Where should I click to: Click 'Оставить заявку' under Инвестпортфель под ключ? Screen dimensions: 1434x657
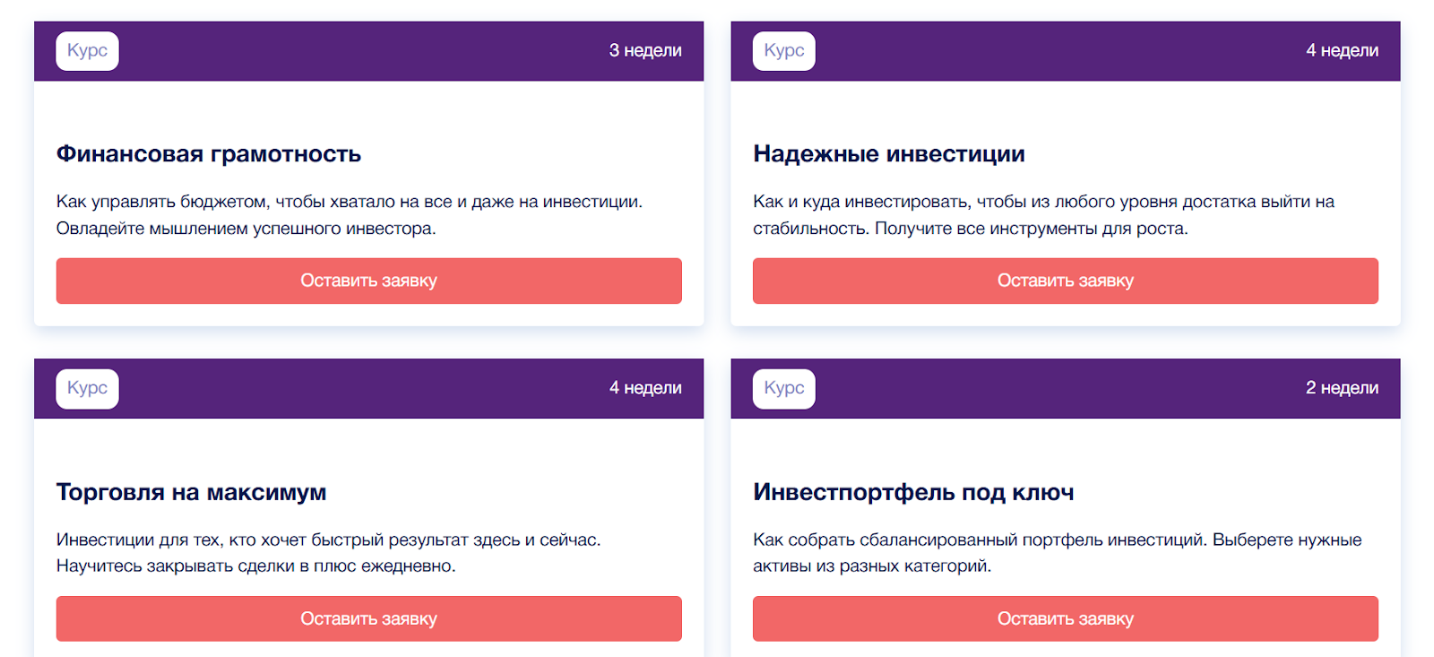coord(1065,618)
